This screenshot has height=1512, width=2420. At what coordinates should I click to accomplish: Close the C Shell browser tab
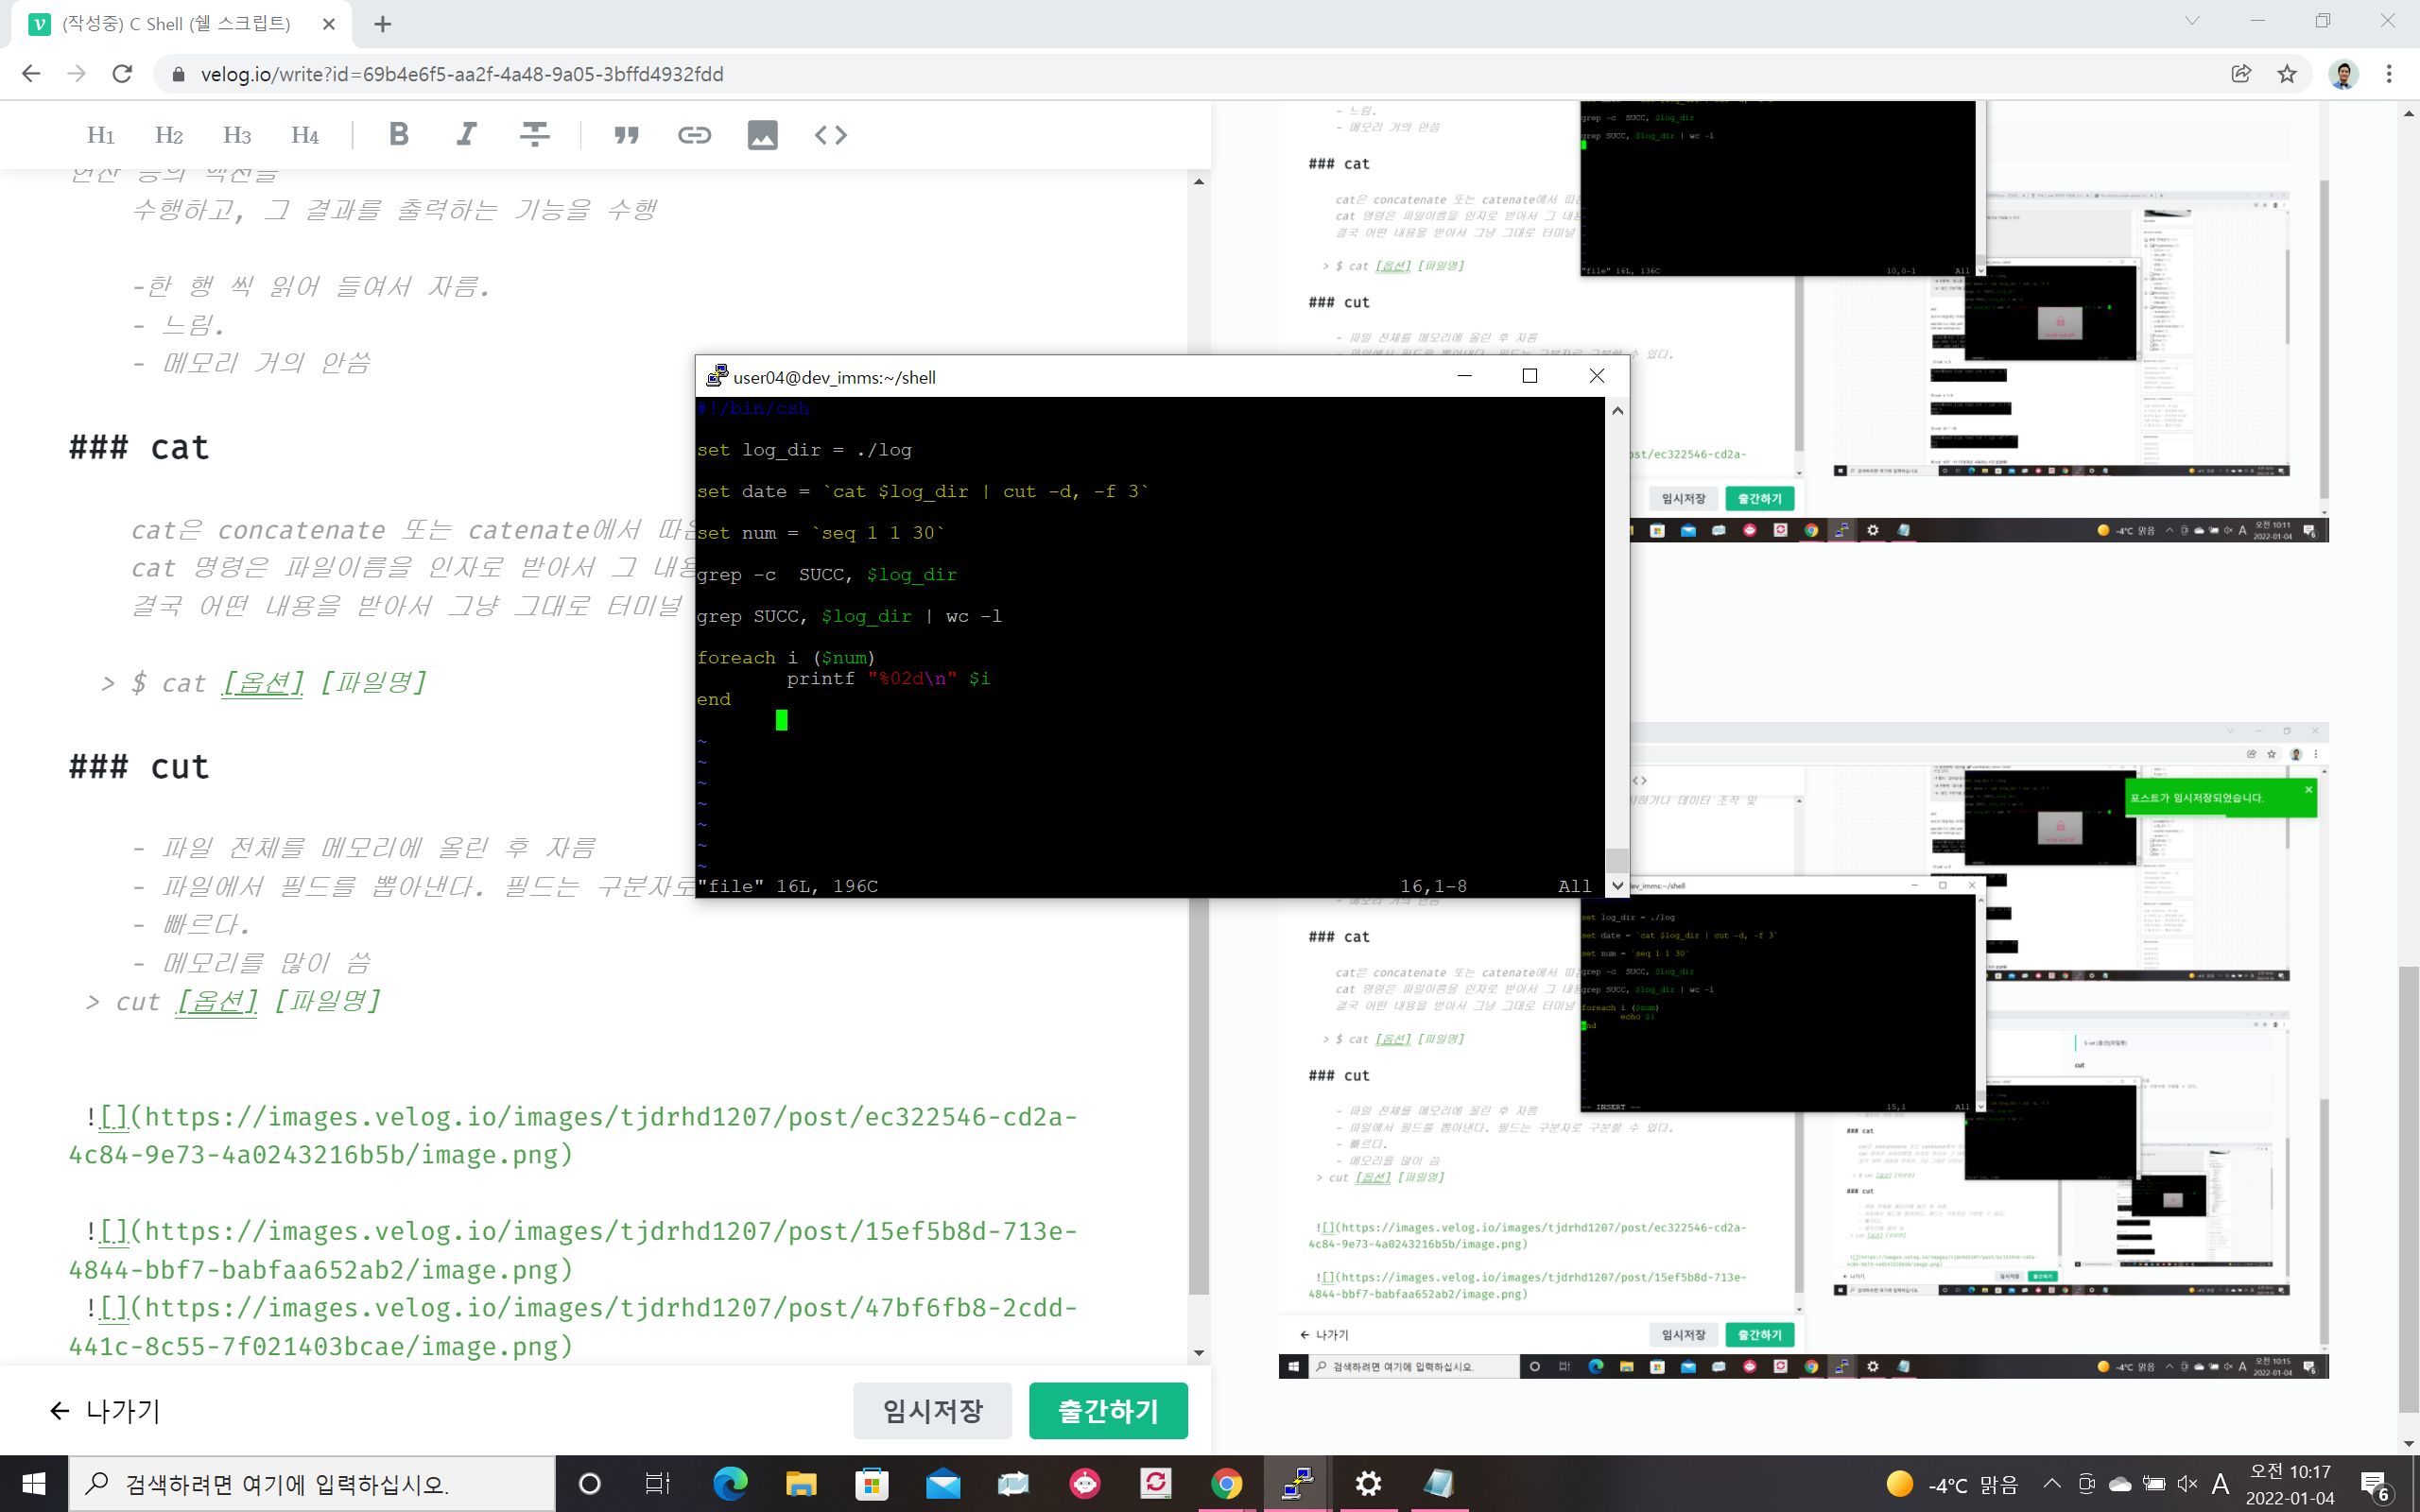(329, 24)
